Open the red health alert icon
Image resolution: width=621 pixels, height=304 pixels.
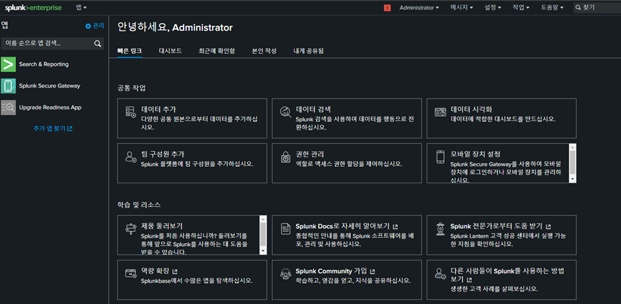[x=387, y=8]
